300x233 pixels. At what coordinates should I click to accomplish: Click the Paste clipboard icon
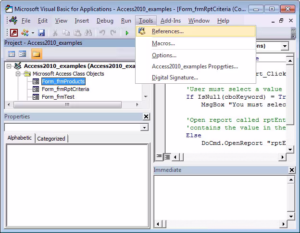tap(77, 33)
